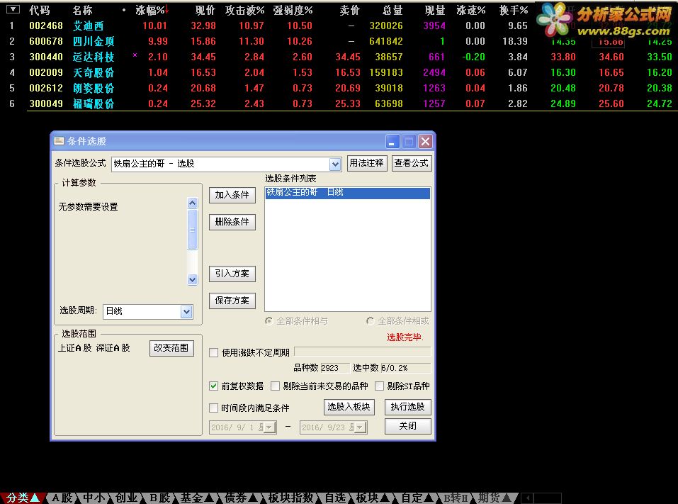678x504 pixels.
Task: Click 加入条件 button
Action: point(232,195)
